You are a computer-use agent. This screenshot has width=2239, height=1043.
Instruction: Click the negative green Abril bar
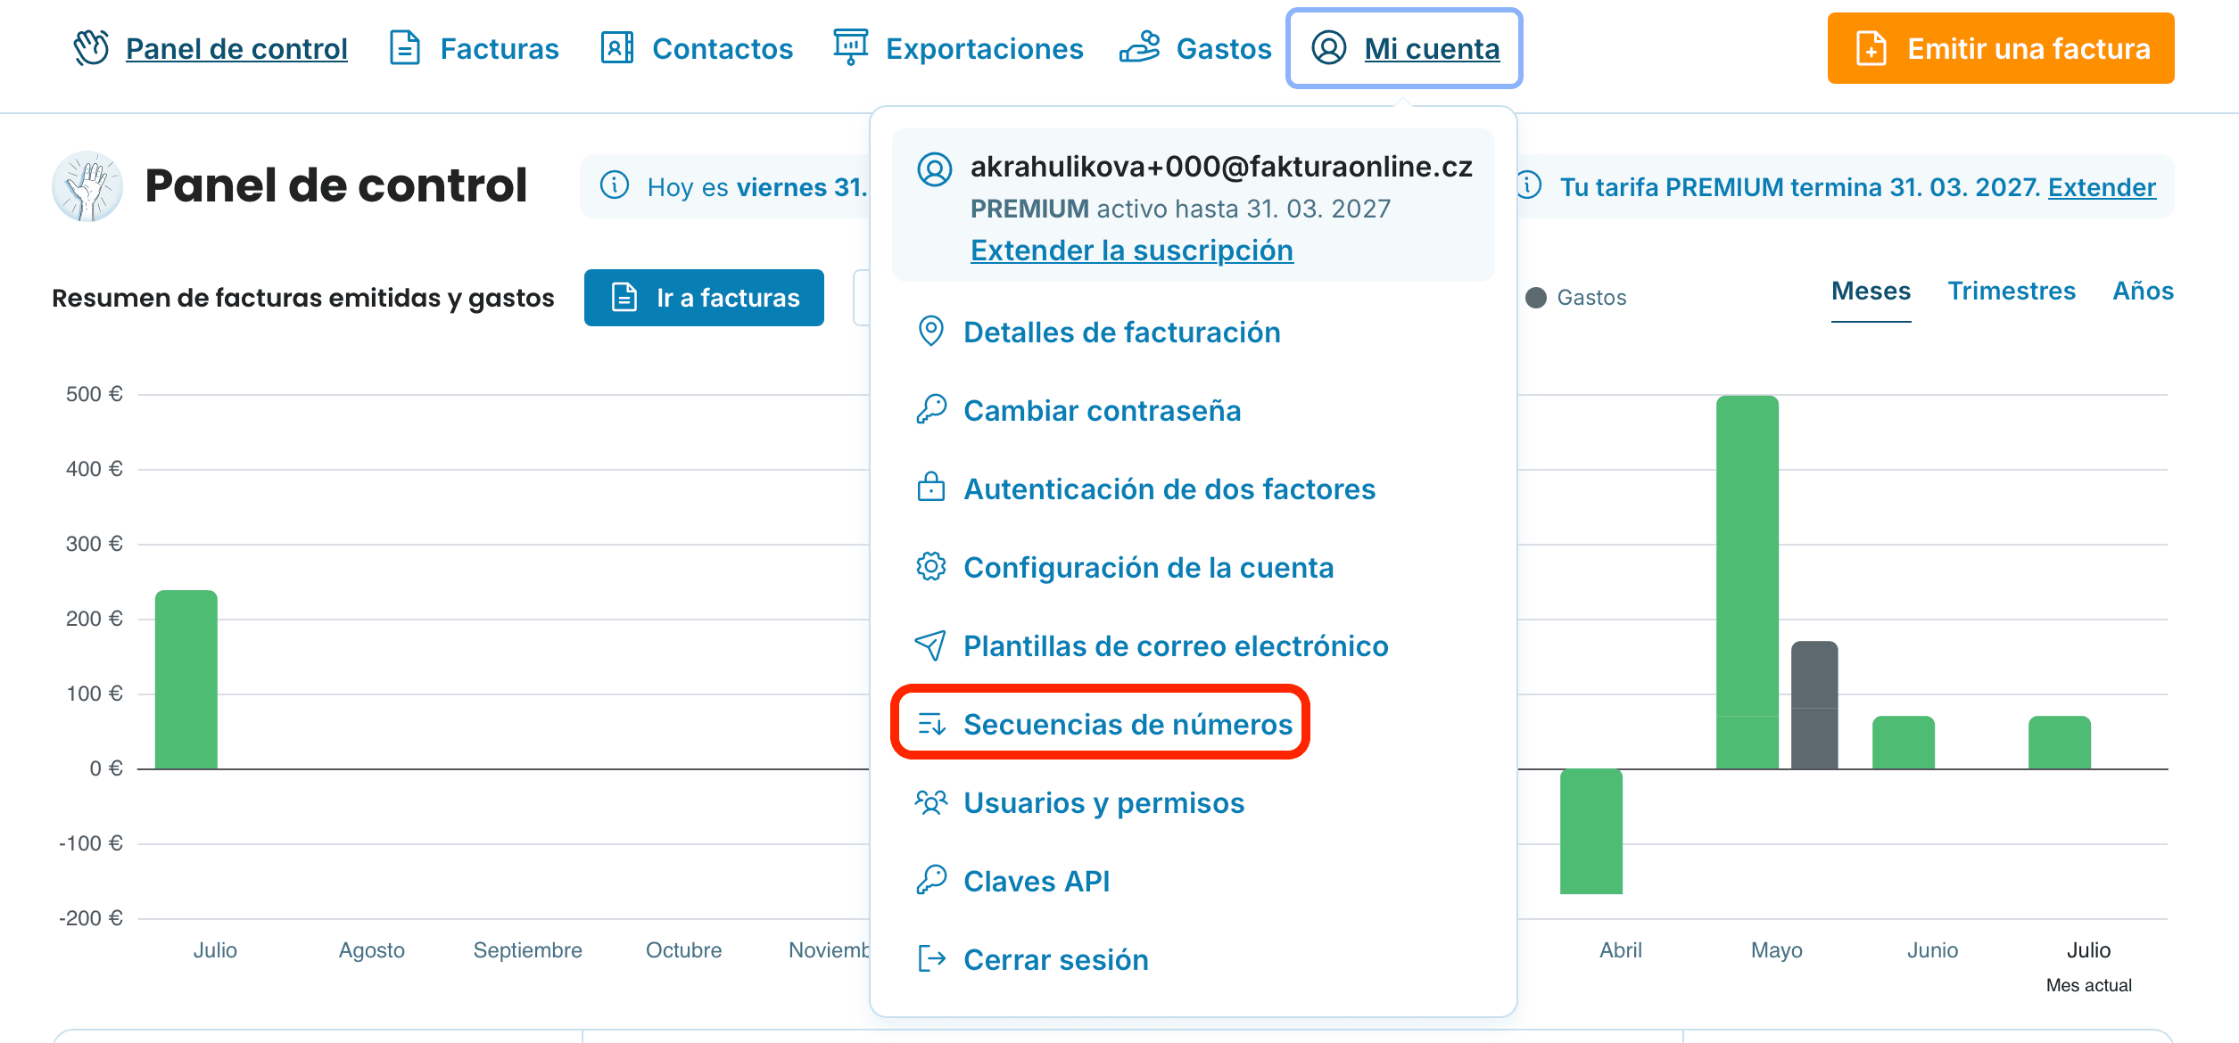click(1590, 831)
